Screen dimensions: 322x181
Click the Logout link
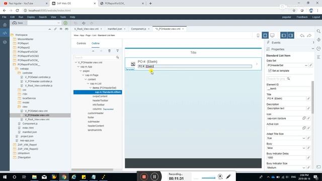tap(316, 17)
